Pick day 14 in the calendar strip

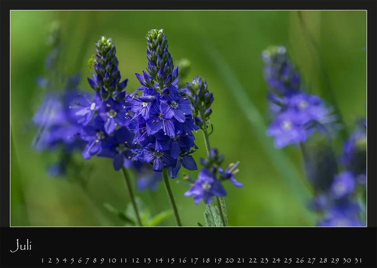click(x=159, y=260)
